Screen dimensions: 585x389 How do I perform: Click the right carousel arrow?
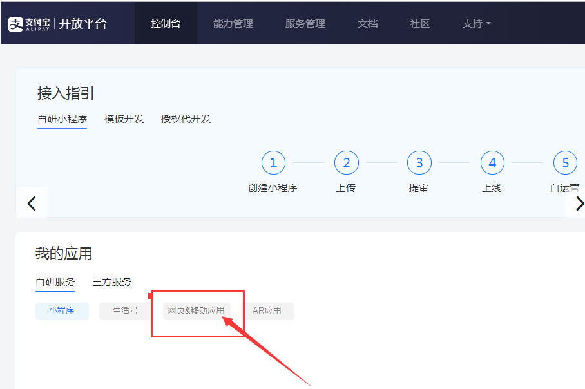pyautogui.click(x=578, y=204)
